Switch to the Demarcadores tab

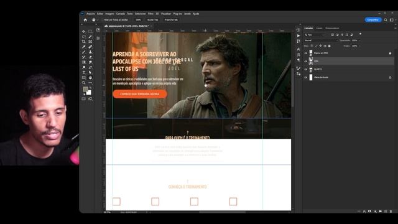pos(332,28)
